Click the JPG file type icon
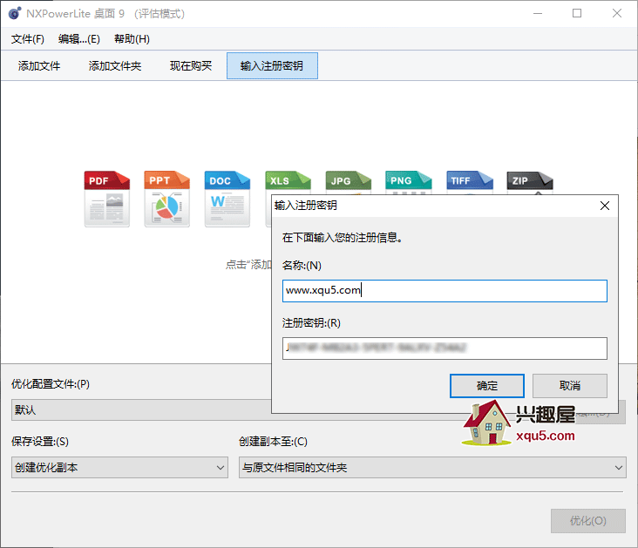The width and height of the screenshot is (638, 548). coord(349,182)
